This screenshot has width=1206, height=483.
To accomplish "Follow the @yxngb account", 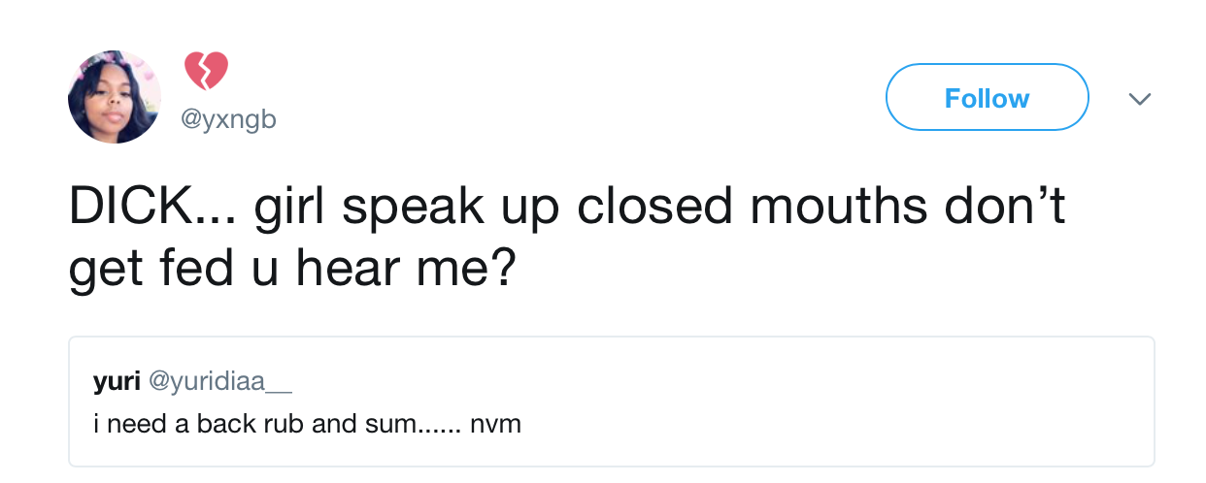I will pyautogui.click(x=987, y=98).
